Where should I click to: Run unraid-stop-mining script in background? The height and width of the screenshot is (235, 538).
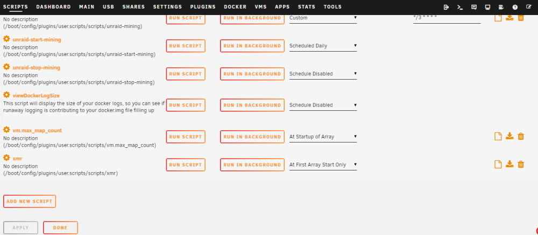252,74
